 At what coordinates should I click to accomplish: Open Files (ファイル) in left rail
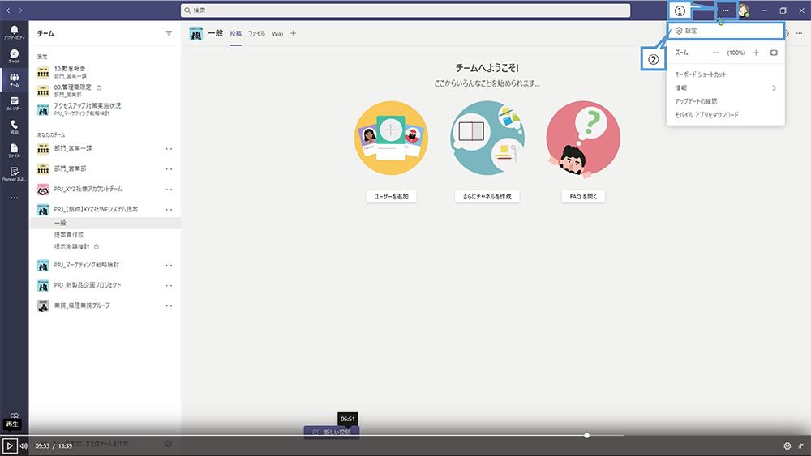pos(14,150)
